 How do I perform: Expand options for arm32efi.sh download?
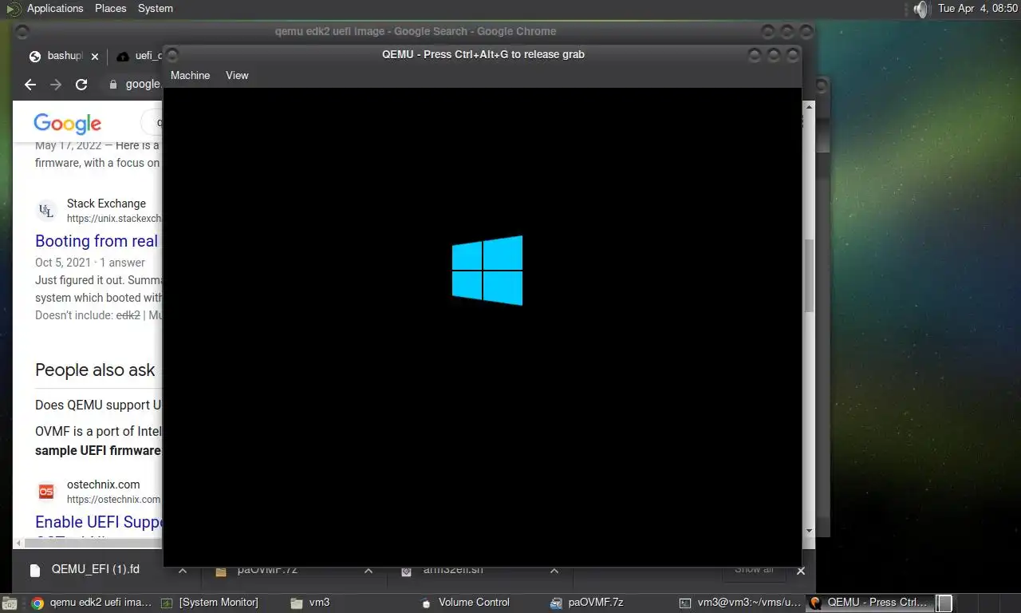554,571
